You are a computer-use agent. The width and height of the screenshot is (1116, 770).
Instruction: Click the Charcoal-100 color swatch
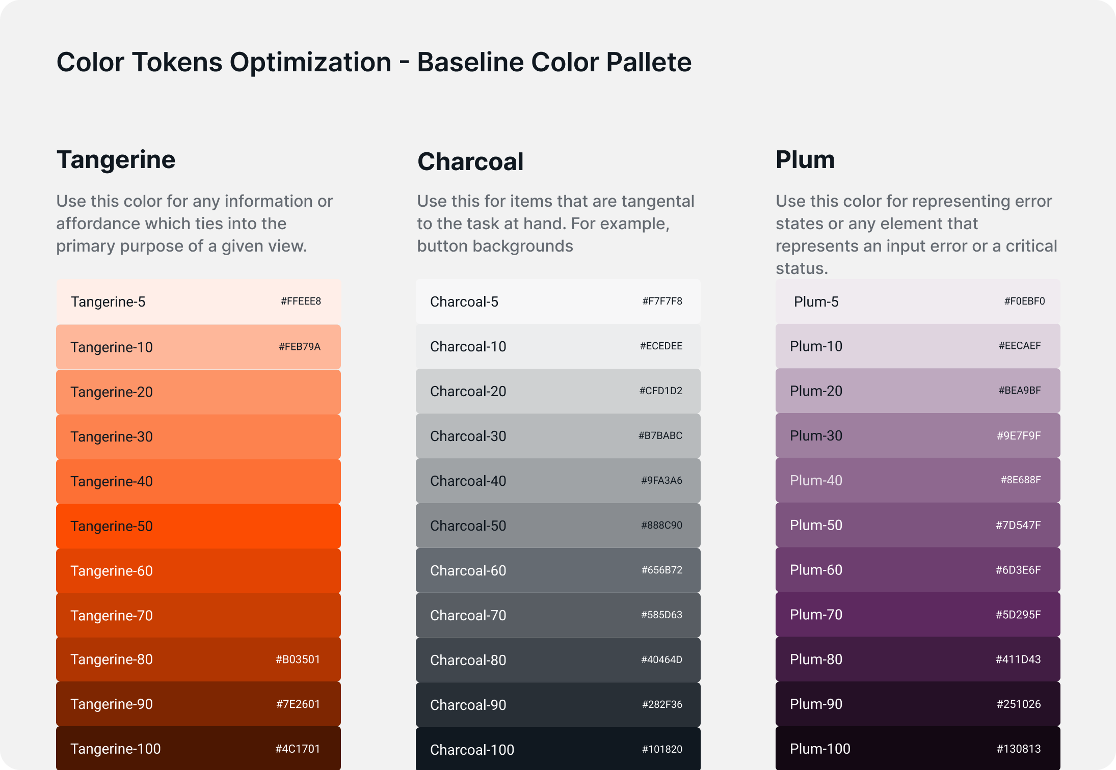558,749
